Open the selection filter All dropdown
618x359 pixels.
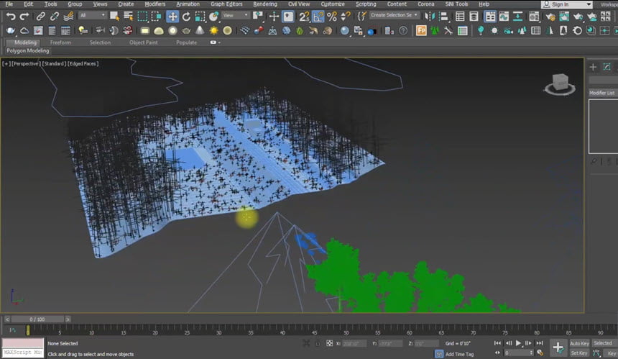pos(92,15)
